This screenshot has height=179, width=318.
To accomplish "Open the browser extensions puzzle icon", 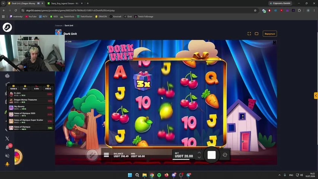I will pyautogui.click(x=299, y=10).
